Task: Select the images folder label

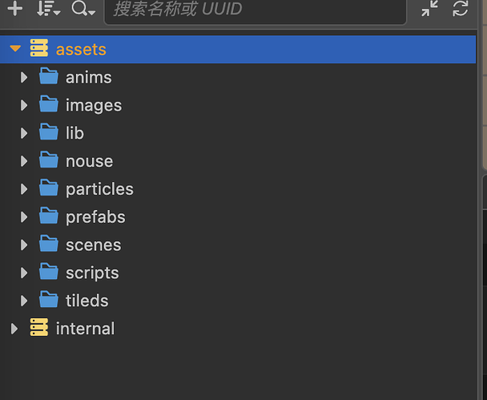Action: 94,106
